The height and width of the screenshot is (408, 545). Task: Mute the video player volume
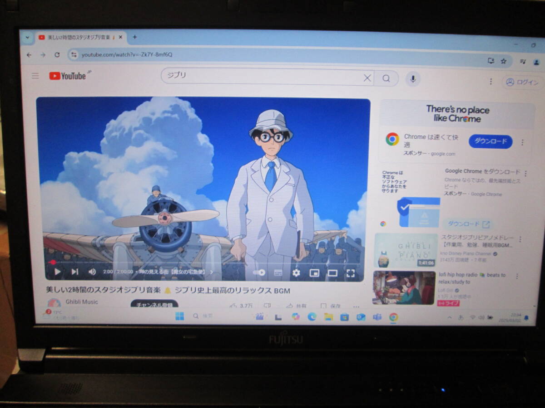(92, 272)
